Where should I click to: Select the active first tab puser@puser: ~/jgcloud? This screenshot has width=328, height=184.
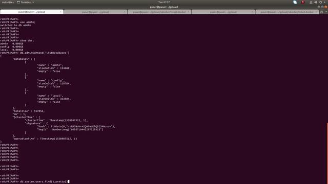32,12
